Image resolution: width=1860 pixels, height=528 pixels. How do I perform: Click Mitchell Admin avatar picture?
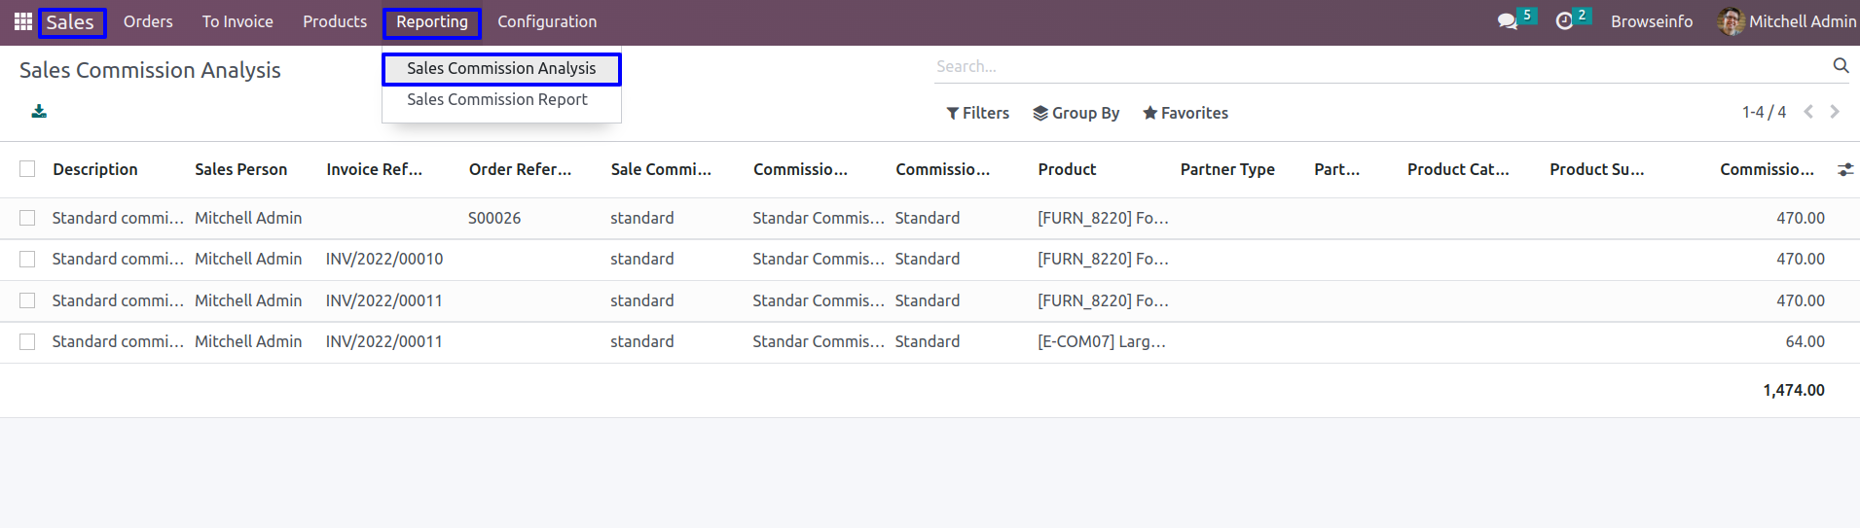[x=1731, y=21]
